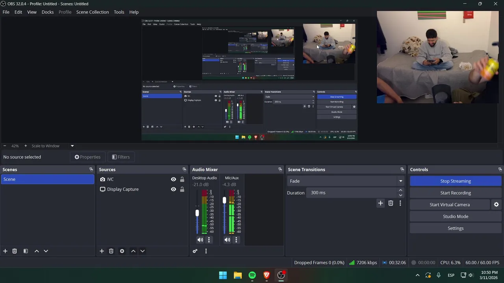
Task: Pop out the Scenes dock
Action: click(91, 169)
